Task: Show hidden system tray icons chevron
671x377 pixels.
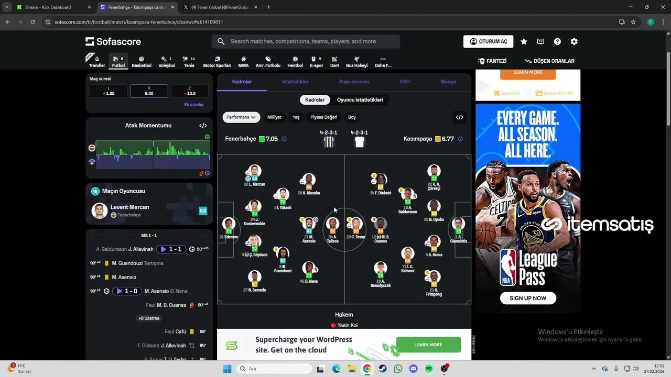Action: click(593, 369)
